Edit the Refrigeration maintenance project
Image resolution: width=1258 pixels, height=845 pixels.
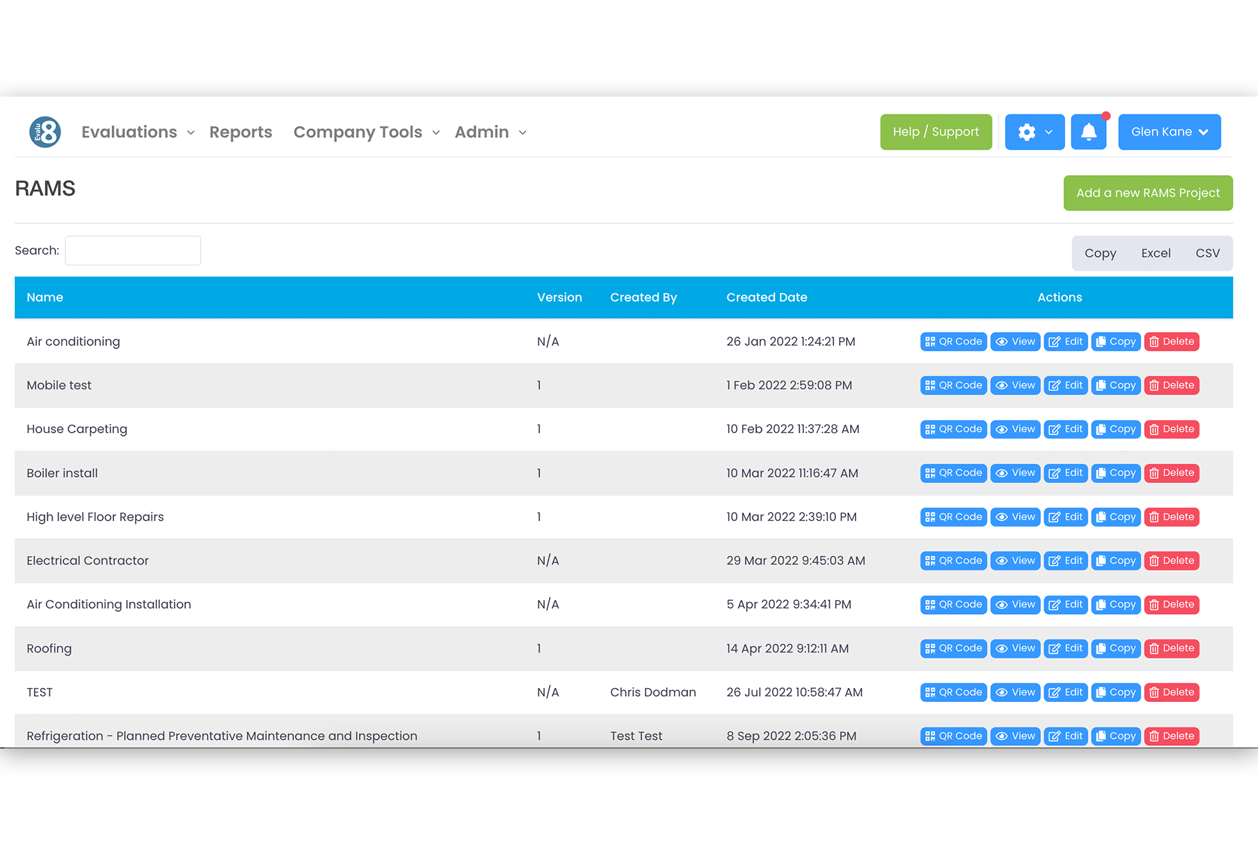pos(1065,736)
